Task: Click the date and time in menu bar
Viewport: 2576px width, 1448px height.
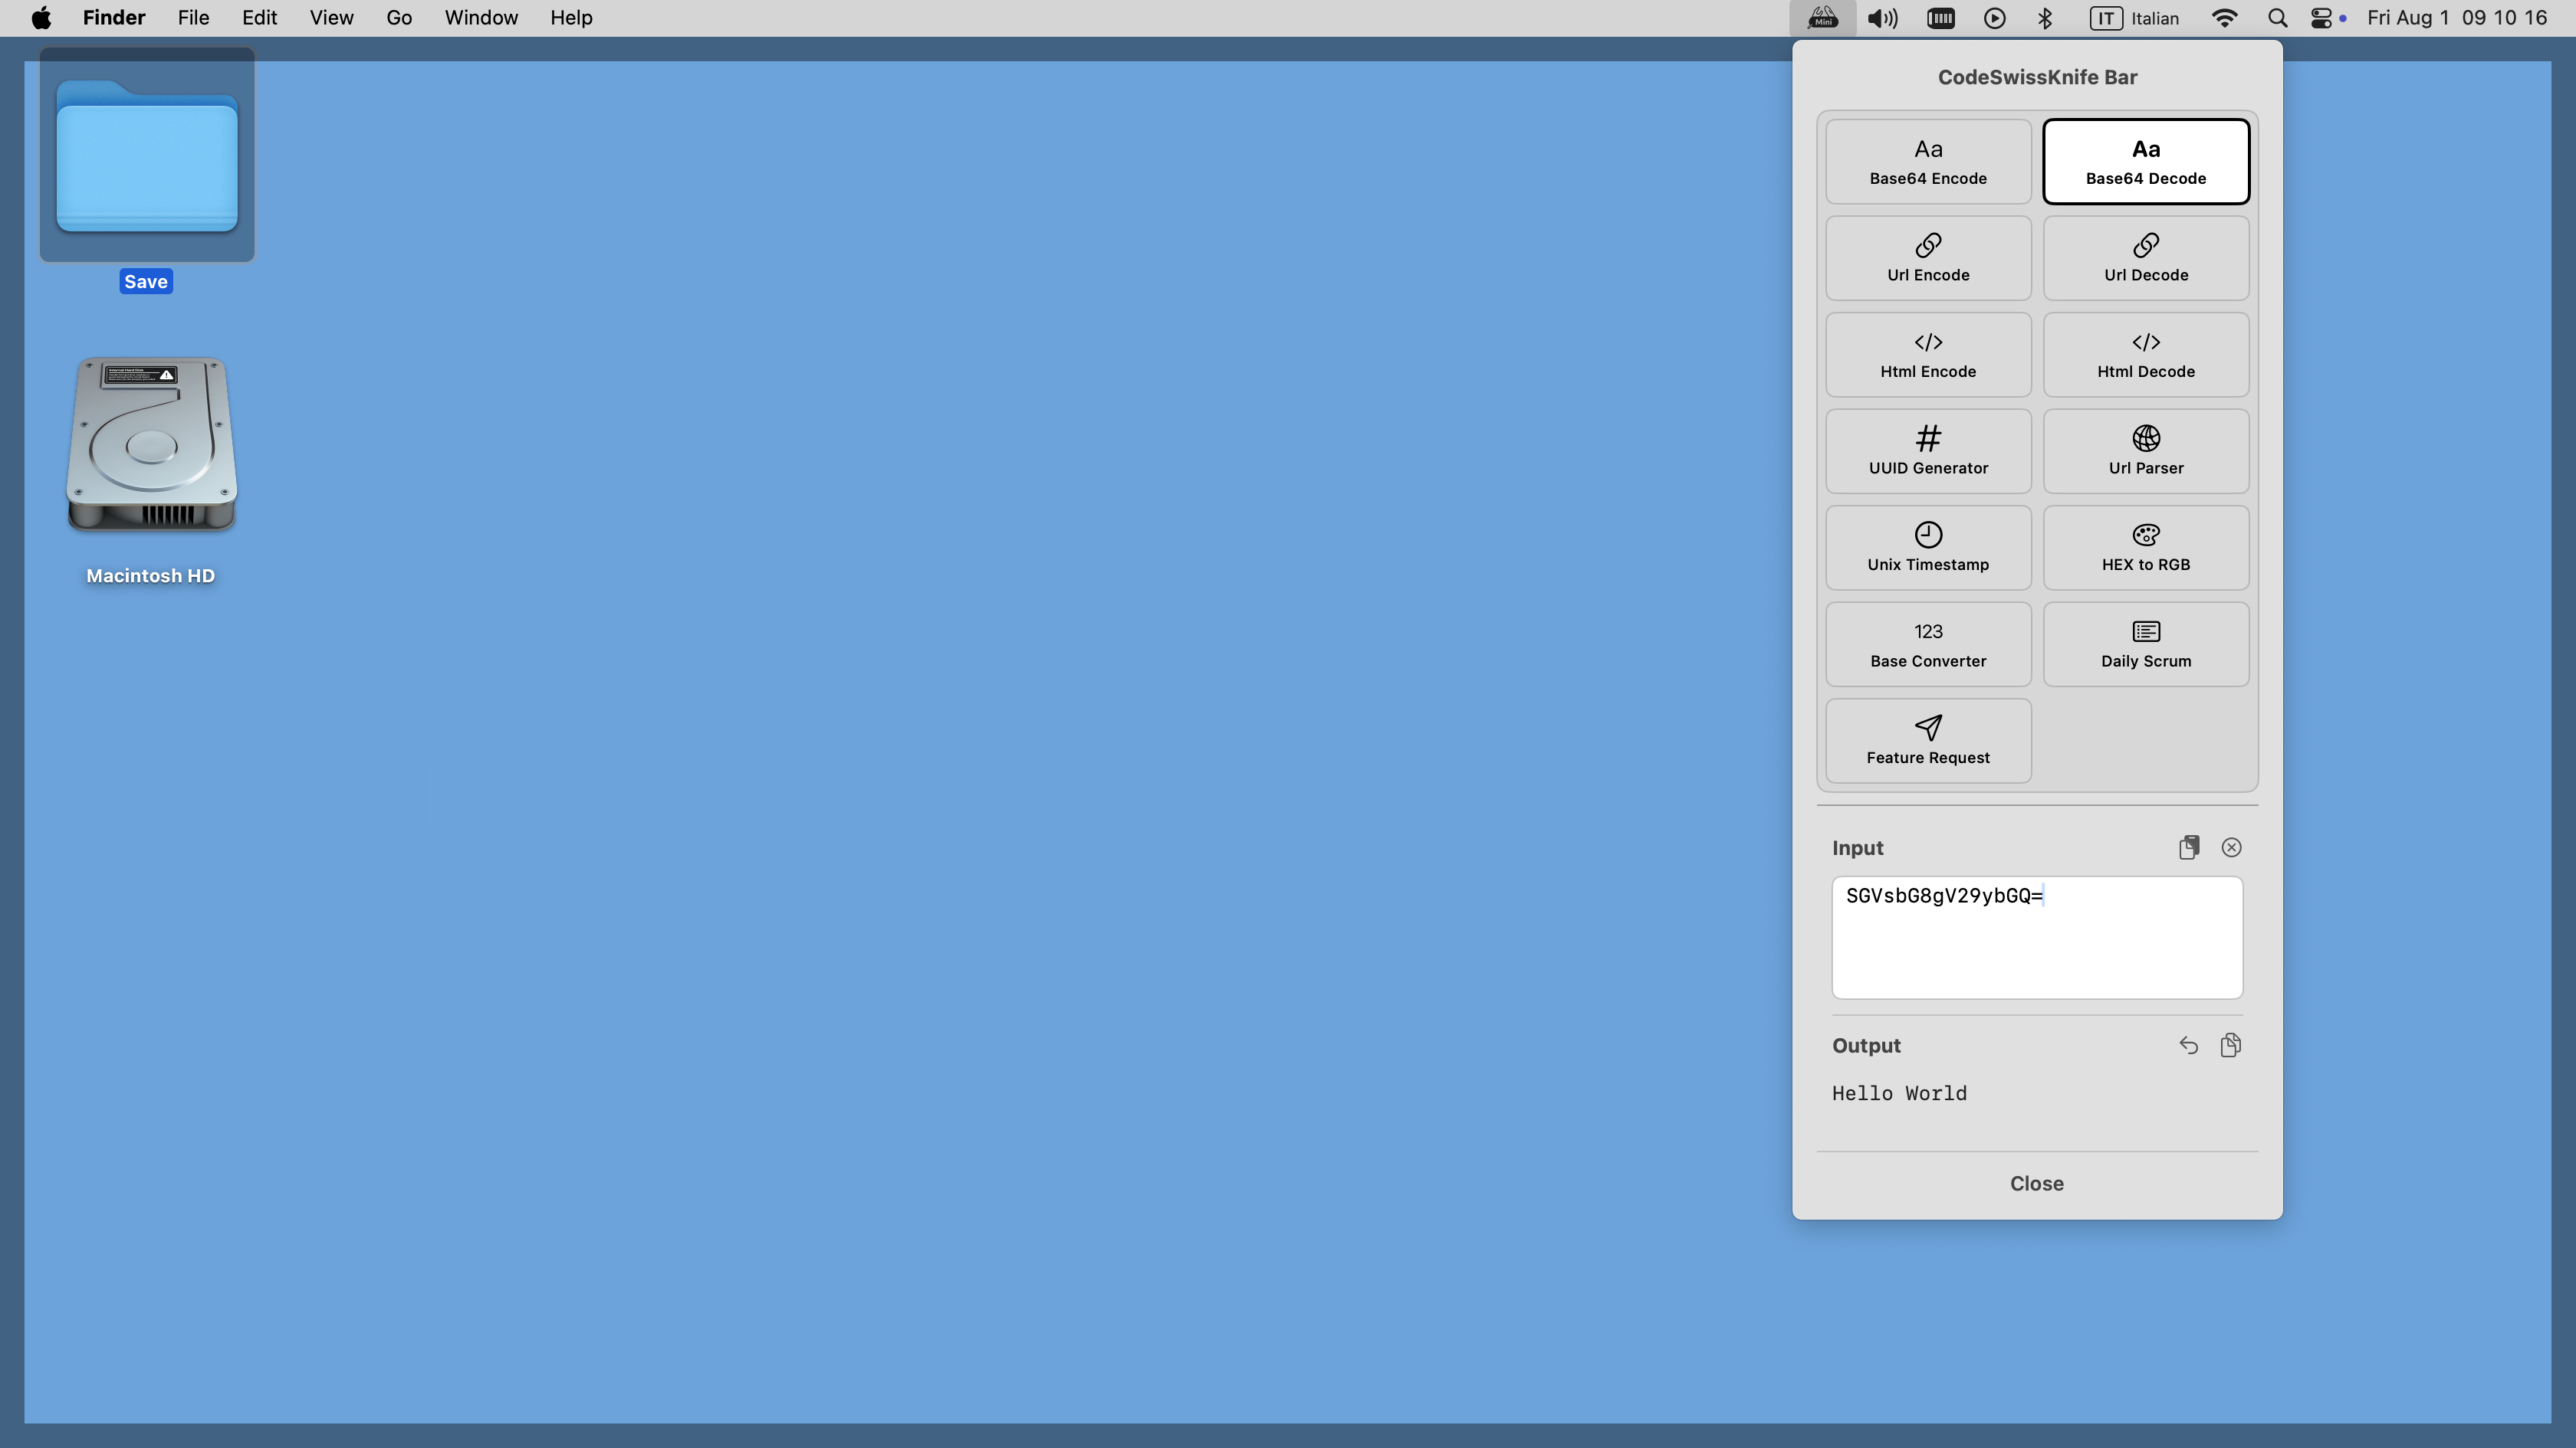Action: [2456, 18]
